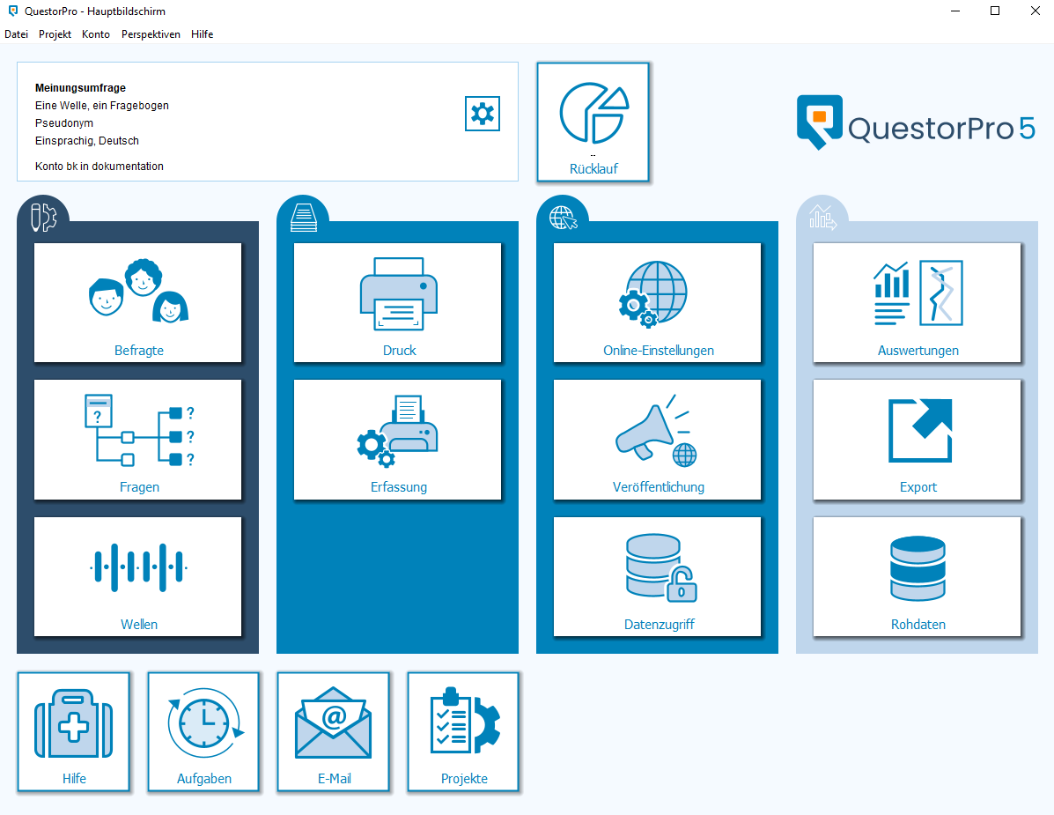Open the Aufgaben clock tile
Image resolution: width=1054 pixels, height=815 pixels.
(203, 731)
